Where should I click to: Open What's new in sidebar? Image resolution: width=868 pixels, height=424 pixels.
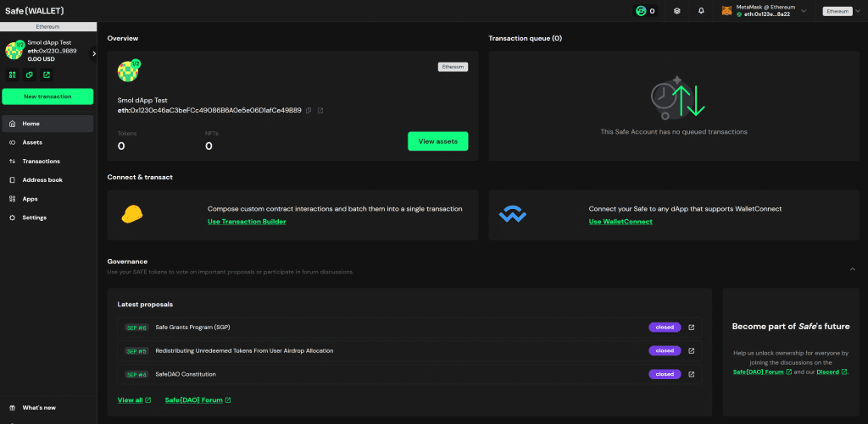point(47,408)
